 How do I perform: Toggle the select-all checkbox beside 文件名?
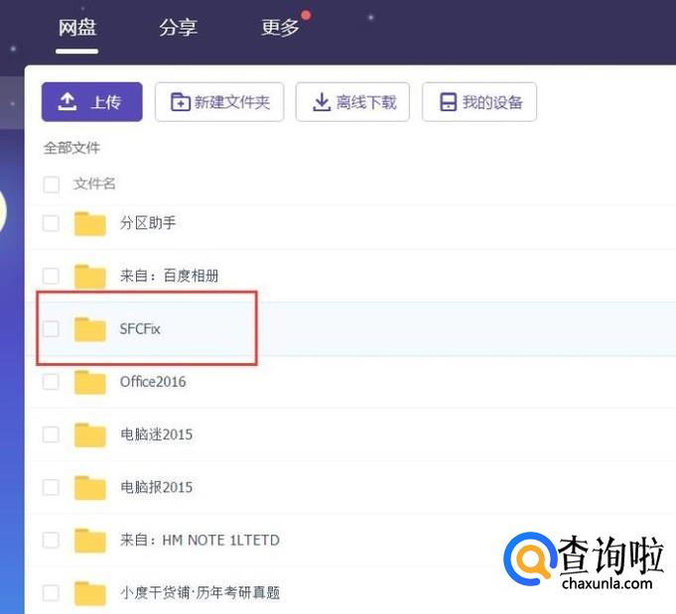(51, 184)
